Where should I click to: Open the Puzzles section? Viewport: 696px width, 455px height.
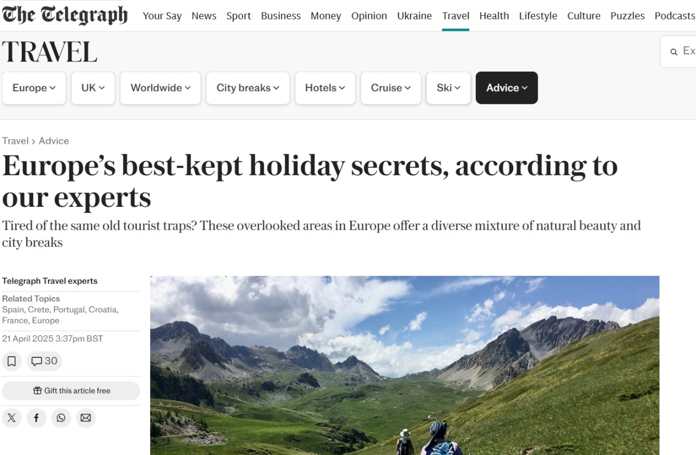tap(627, 16)
